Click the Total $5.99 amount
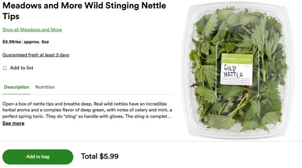The image size is (302, 168). pyautogui.click(x=100, y=156)
